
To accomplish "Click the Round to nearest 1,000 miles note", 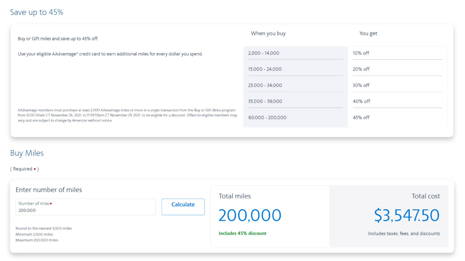I will tap(44, 228).
